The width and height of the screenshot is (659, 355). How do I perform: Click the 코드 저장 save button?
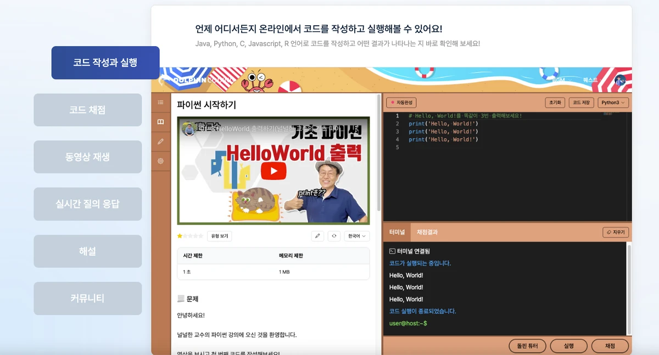coord(582,103)
